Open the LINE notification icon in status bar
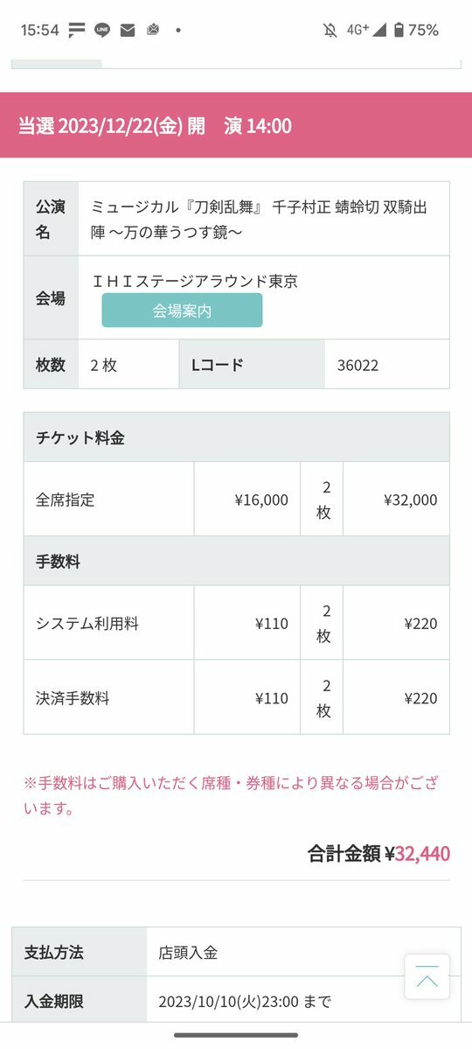The width and height of the screenshot is (472, 1049). click(x=102, y=30)
